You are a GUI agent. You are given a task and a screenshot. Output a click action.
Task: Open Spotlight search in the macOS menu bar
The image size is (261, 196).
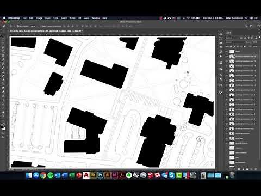coord(246,18)
